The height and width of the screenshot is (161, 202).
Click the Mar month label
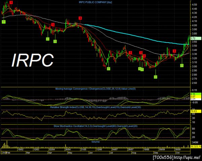tap(28, 153)
